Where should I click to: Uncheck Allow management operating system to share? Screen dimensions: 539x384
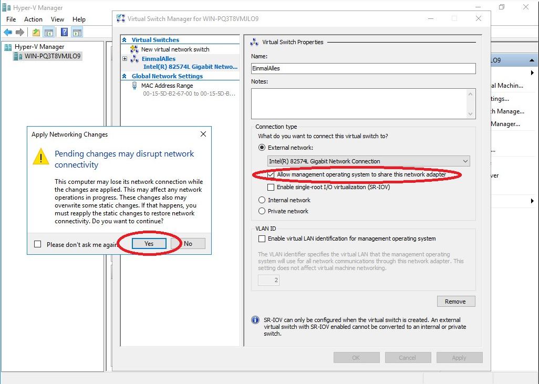[271, 174]
